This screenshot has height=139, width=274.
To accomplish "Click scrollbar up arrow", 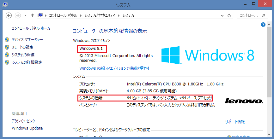I will point(269,25).
